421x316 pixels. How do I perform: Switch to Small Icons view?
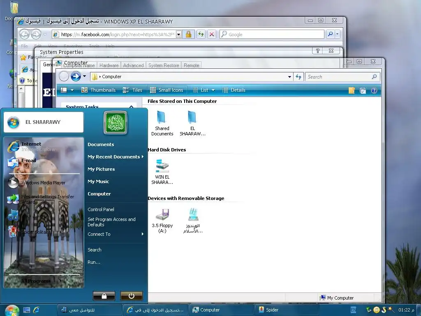click(167, 90)
